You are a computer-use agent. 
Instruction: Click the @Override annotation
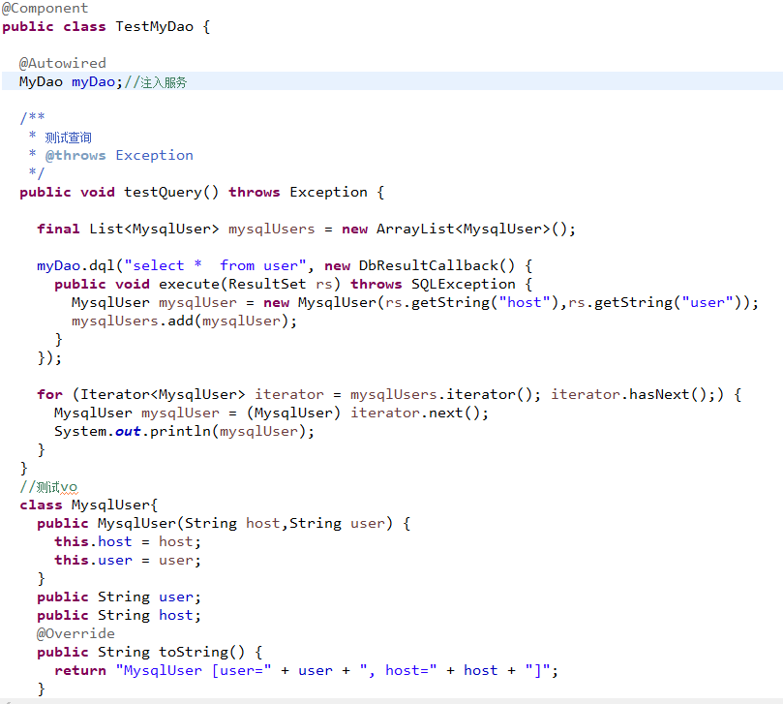click(75, 633)
